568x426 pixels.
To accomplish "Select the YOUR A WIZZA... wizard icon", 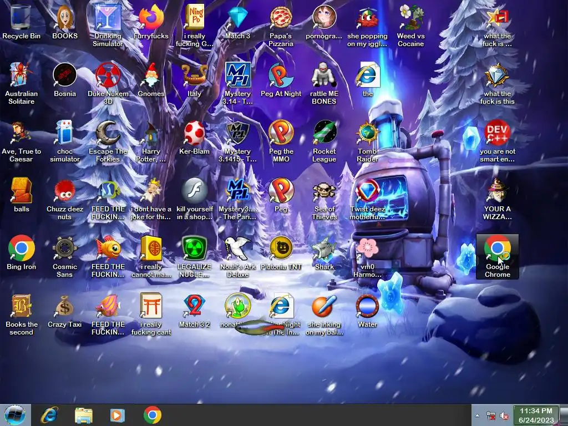I will pos(497,199).
